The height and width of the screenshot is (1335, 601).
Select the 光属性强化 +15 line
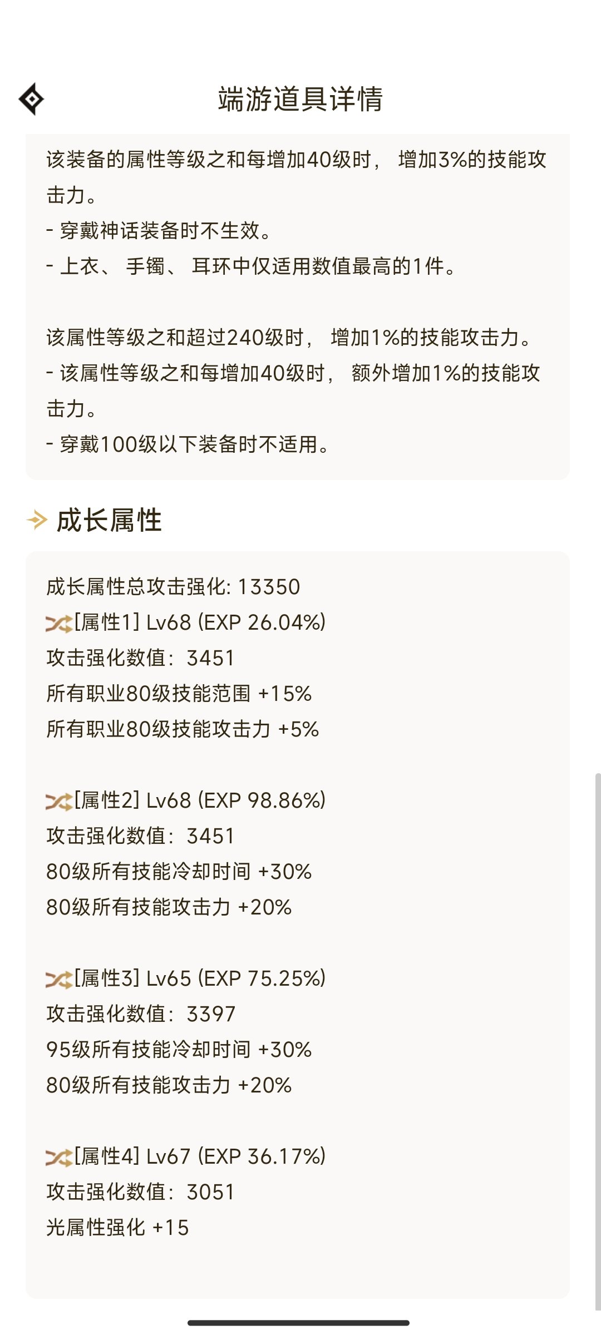click(x=117, y=1228)
